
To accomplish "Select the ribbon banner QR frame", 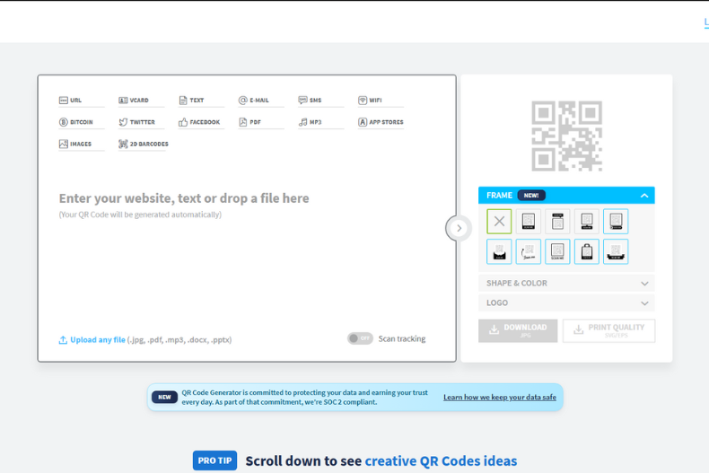I will pos(616,251).
